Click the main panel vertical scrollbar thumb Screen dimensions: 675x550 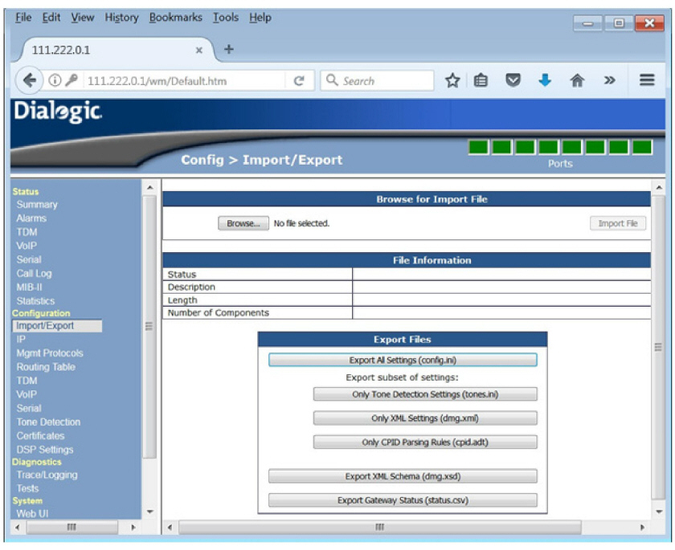658,348
